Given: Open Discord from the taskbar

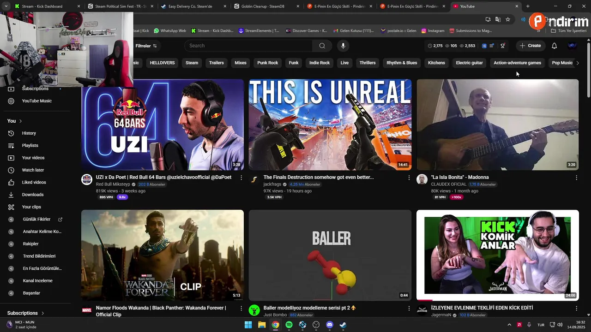Looking at the screenshot, I should (x=330, y=325).
